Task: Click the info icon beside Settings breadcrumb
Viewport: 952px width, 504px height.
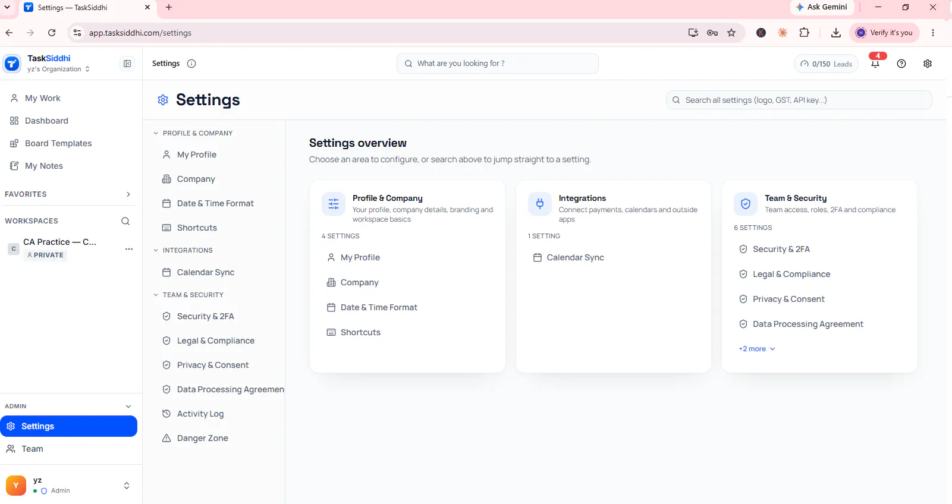Action: 191,64
